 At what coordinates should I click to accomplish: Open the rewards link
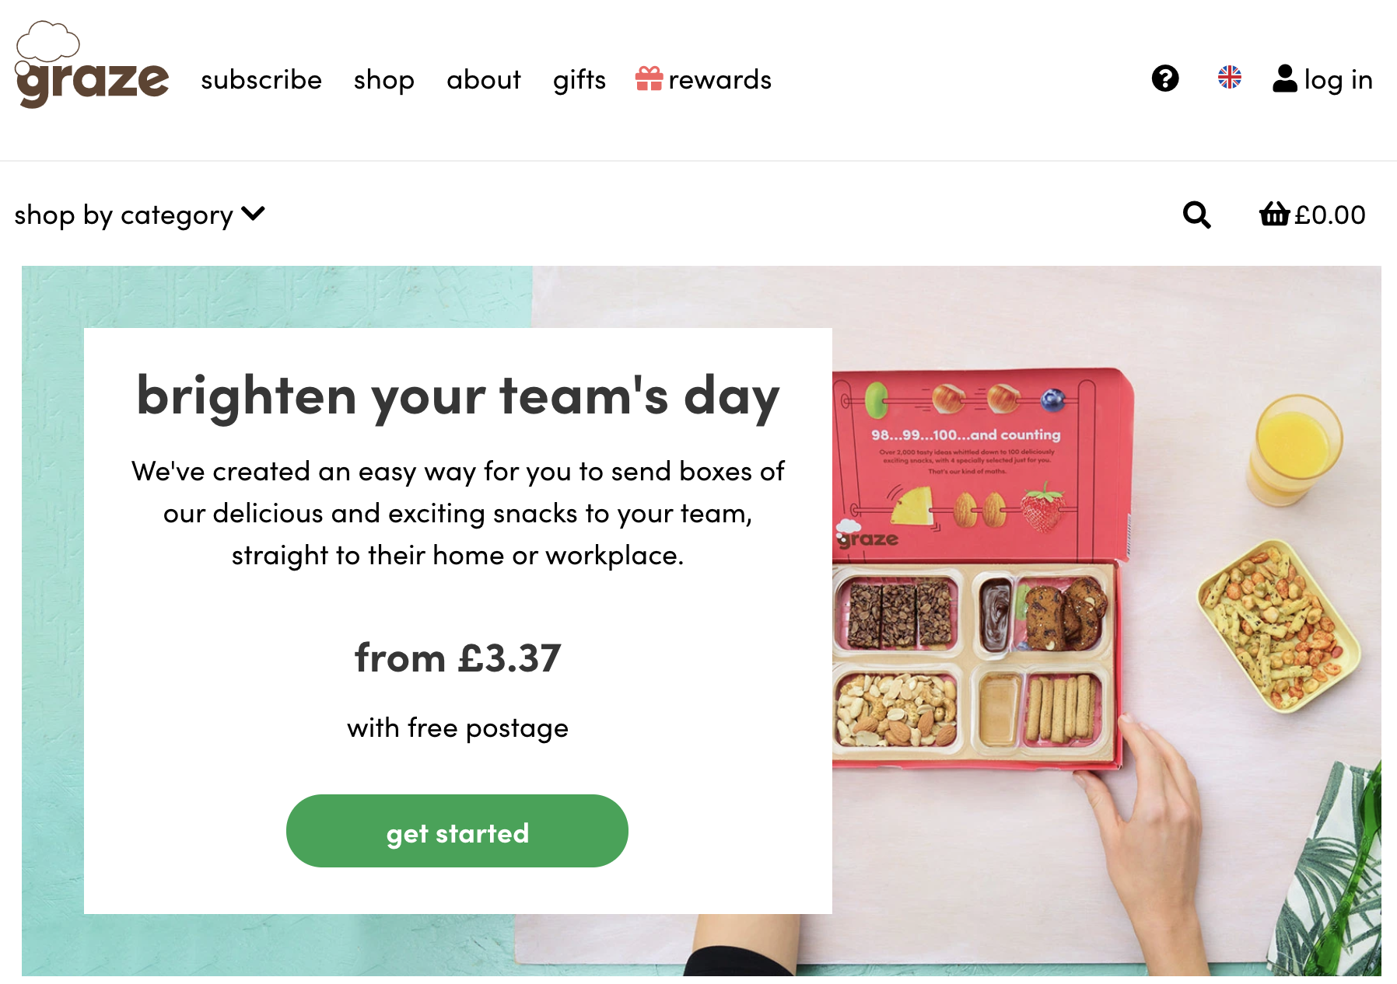click(x=720, y=79)
